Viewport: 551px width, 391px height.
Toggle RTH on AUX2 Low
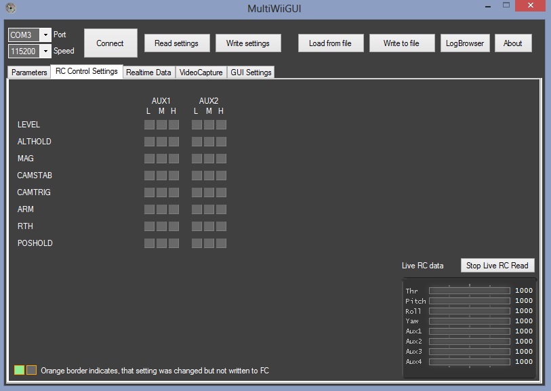(197, 226)
